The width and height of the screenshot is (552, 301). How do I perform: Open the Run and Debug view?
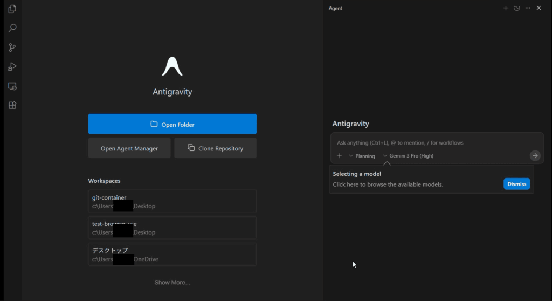(12, 67)
